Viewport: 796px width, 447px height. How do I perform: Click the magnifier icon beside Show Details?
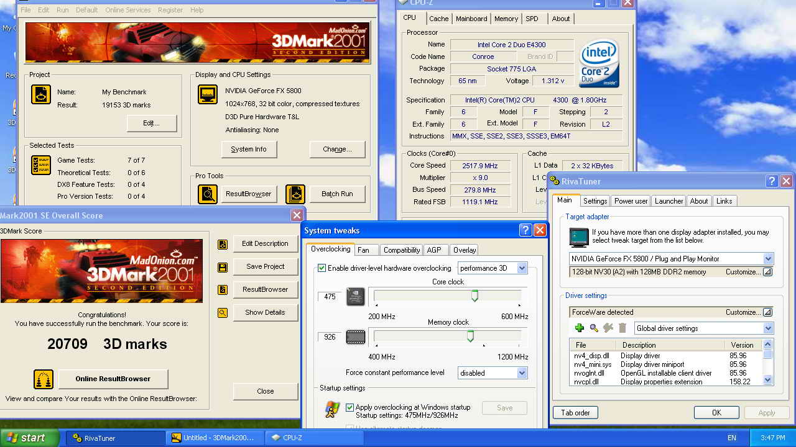coord(223,313)
